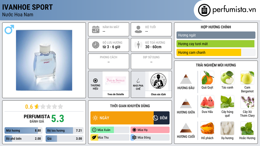Click the Độ lưu hương 7.21 score bar
This screenshot has height=146, width=260.
[64, 131]
